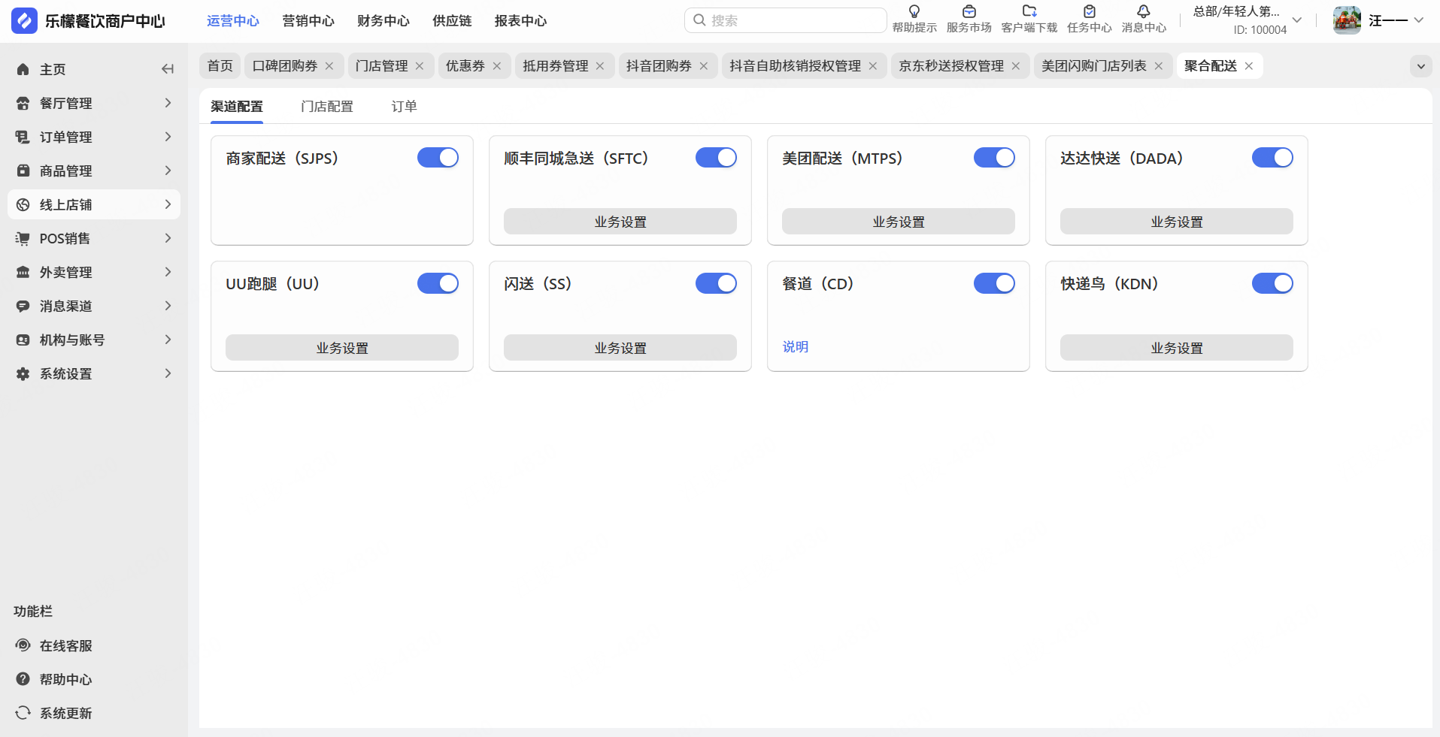Expand the tab list overflow dropdown
Image resolution: width=1440 pixels, height=737 pixels.
(x=1421, y=66)
